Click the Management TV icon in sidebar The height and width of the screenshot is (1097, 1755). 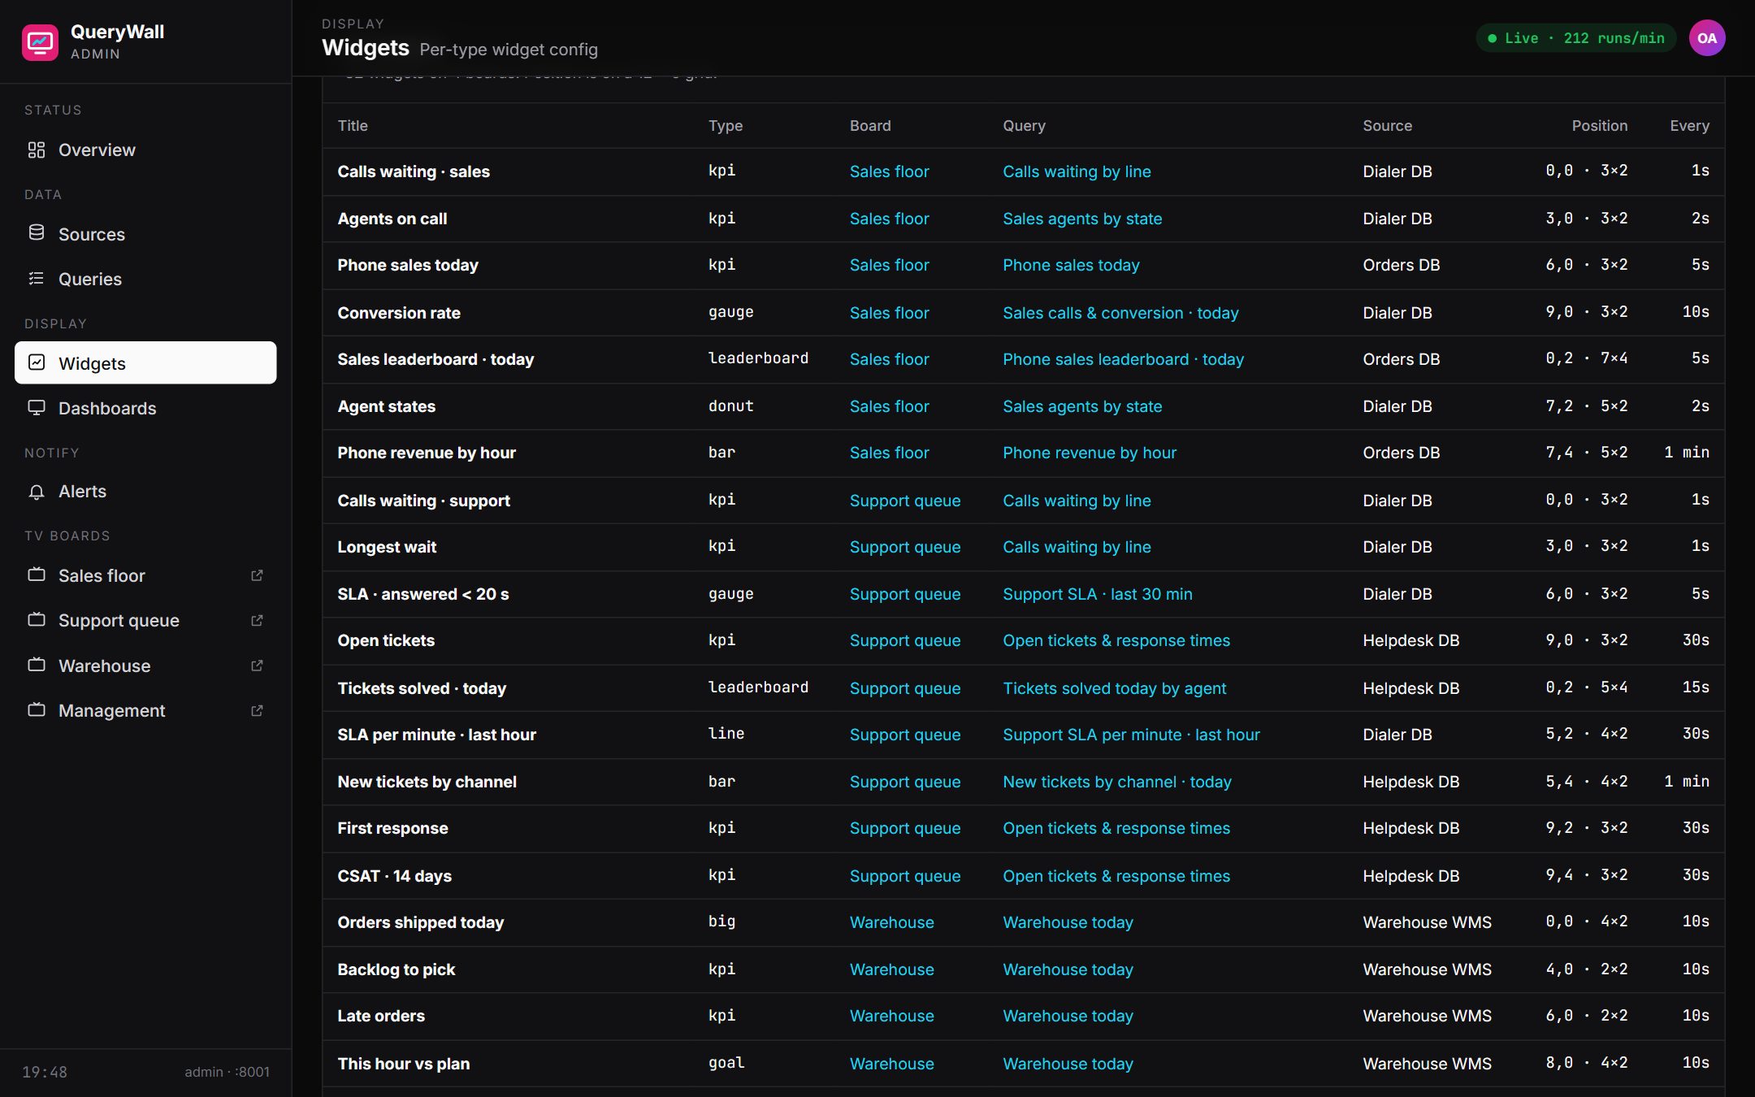tap(37, 710)
